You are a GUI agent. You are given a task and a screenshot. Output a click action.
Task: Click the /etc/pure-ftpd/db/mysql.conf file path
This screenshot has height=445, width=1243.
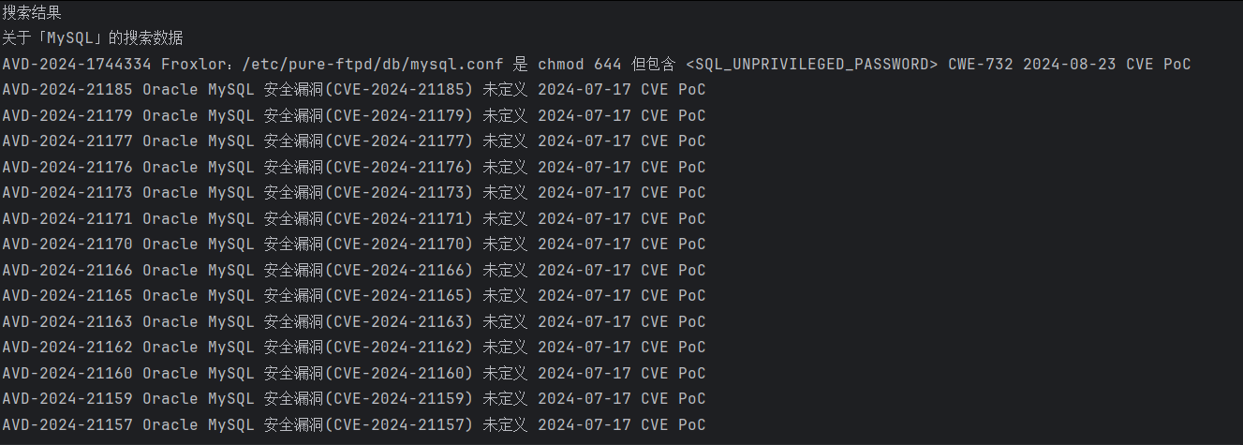click(374, 65)
